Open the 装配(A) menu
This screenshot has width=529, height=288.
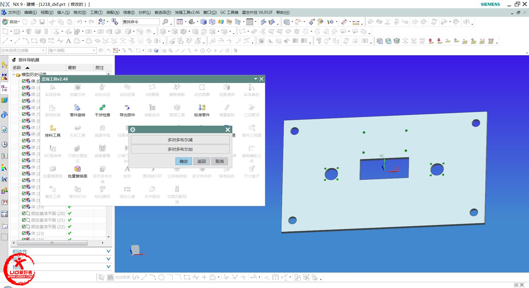113,12
